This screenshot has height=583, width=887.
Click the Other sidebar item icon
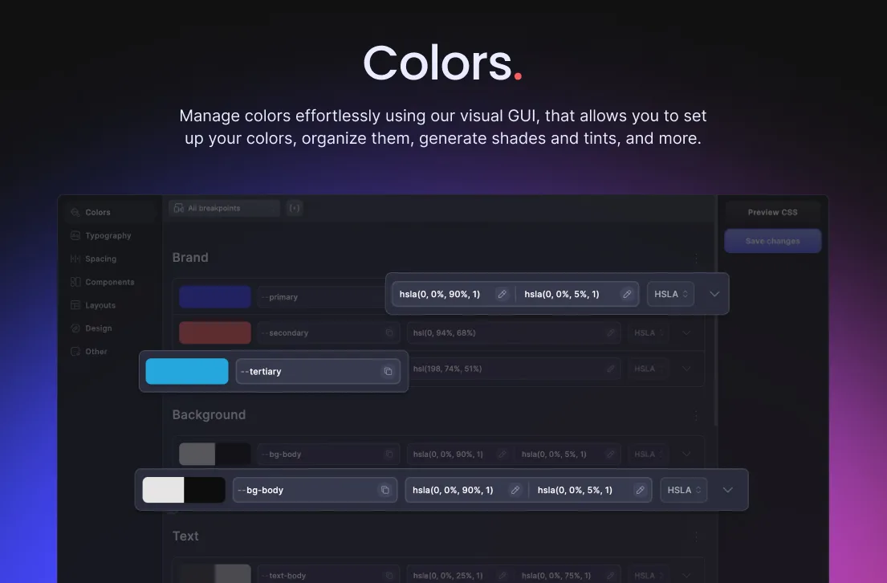(x=75, y=352)
